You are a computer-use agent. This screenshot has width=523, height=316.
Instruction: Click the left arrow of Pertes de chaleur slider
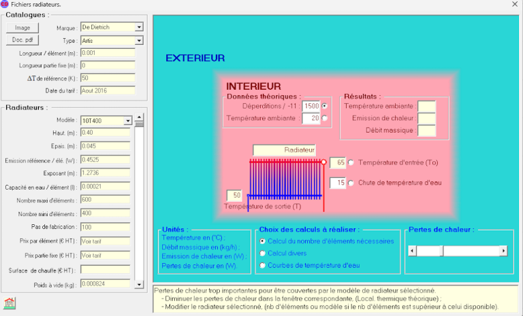[x=412, y=251]
